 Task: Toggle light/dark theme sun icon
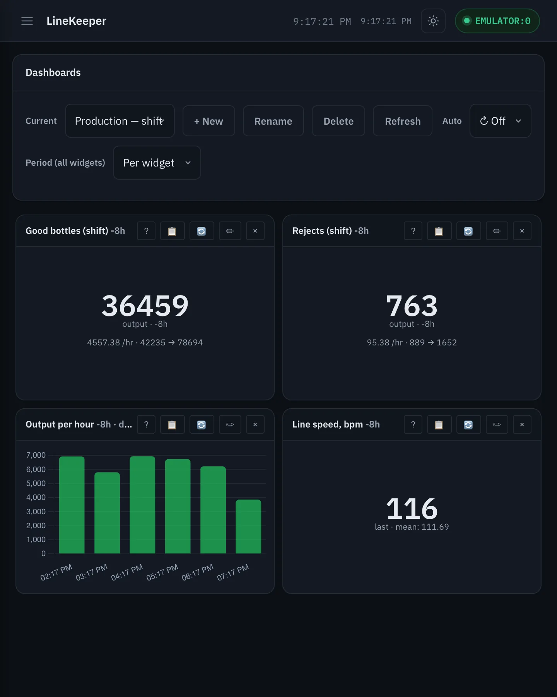(x=433, y=21)
